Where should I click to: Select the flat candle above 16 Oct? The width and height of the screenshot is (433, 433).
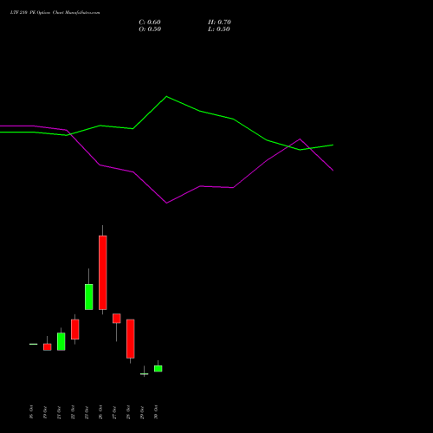34,344
